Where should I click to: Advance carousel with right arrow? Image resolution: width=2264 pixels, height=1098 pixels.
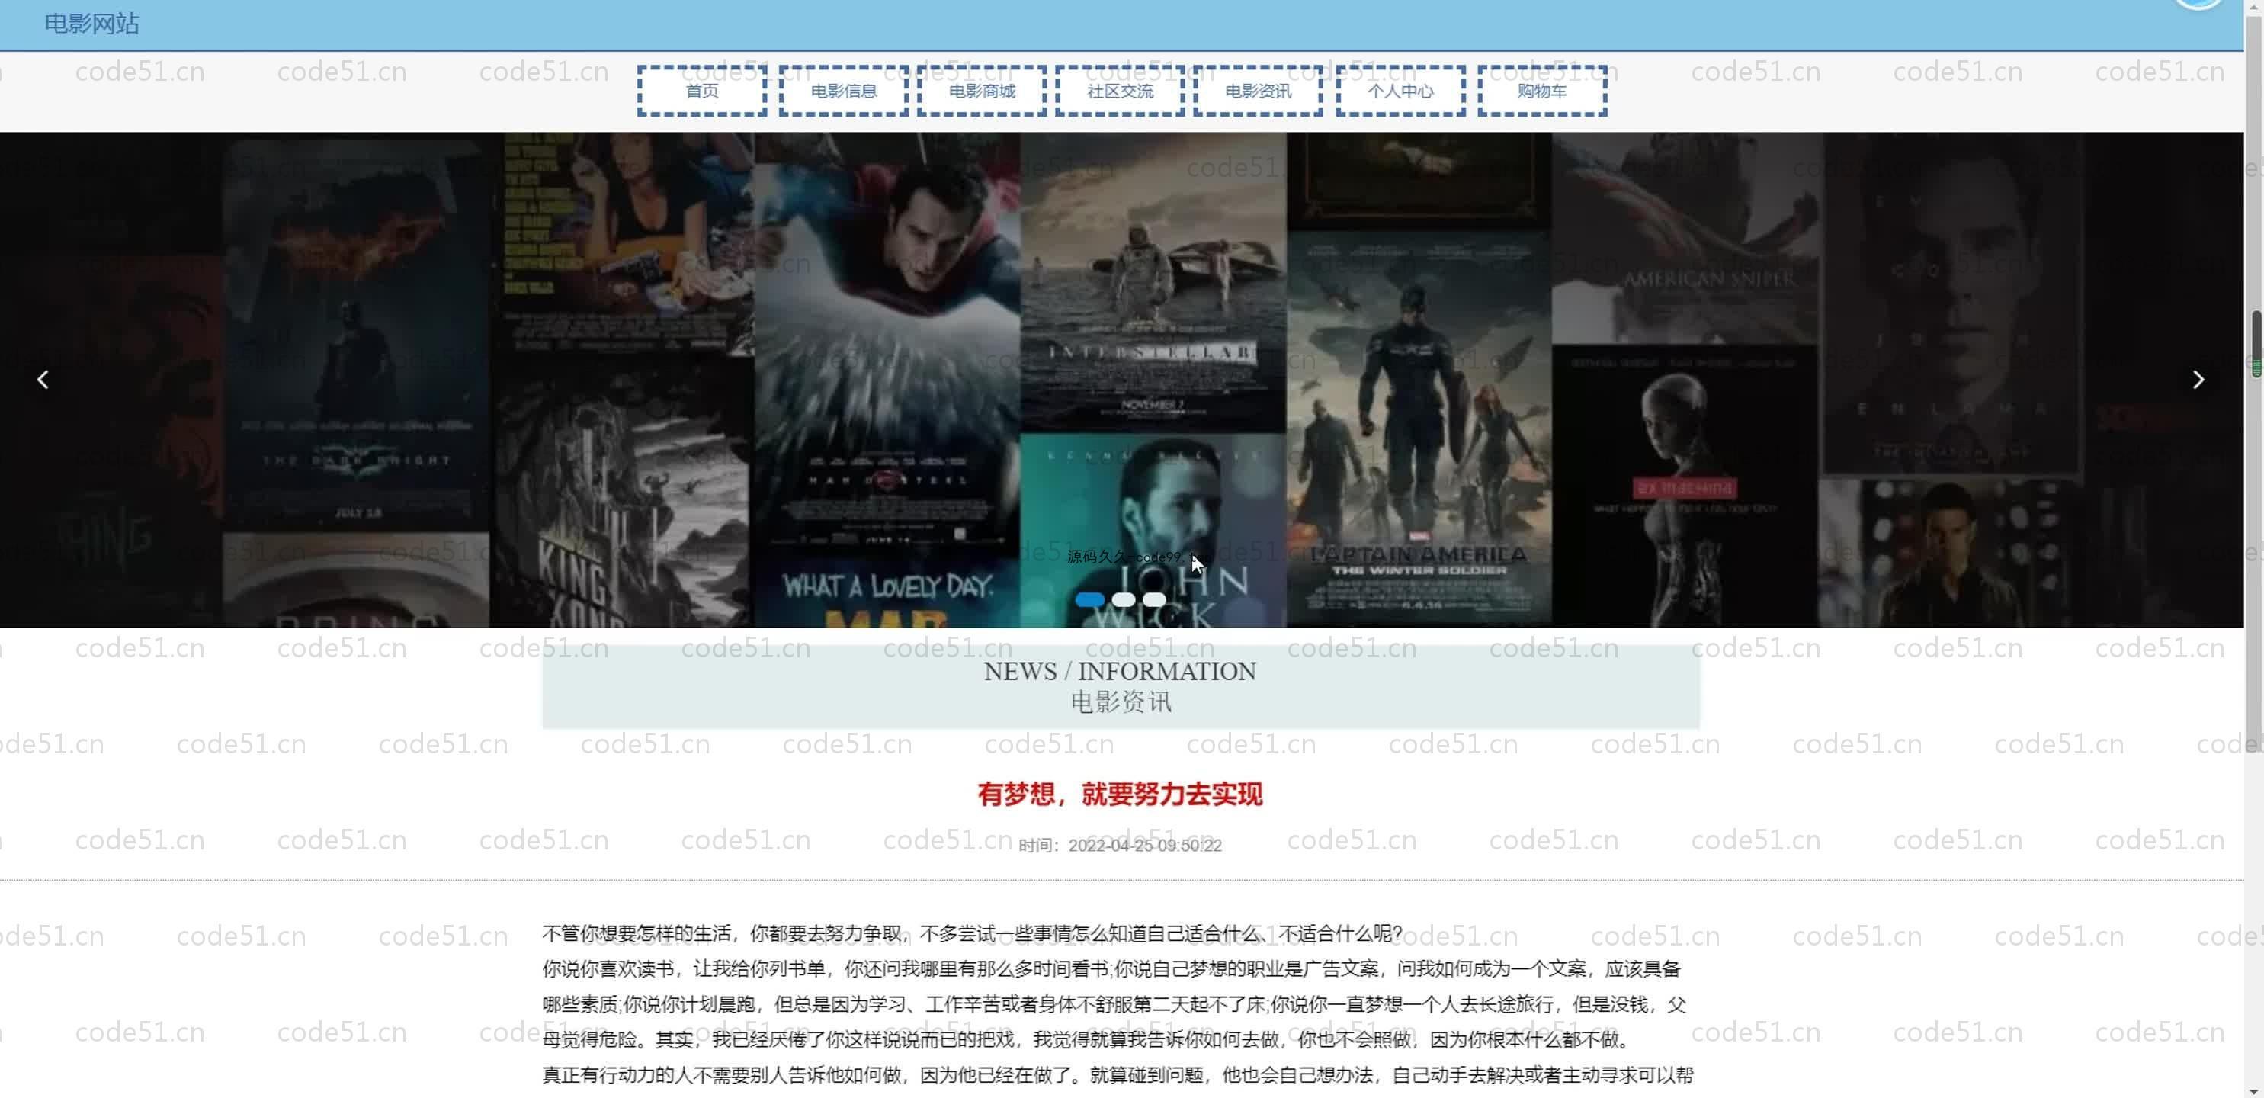tap(2198, 380)
